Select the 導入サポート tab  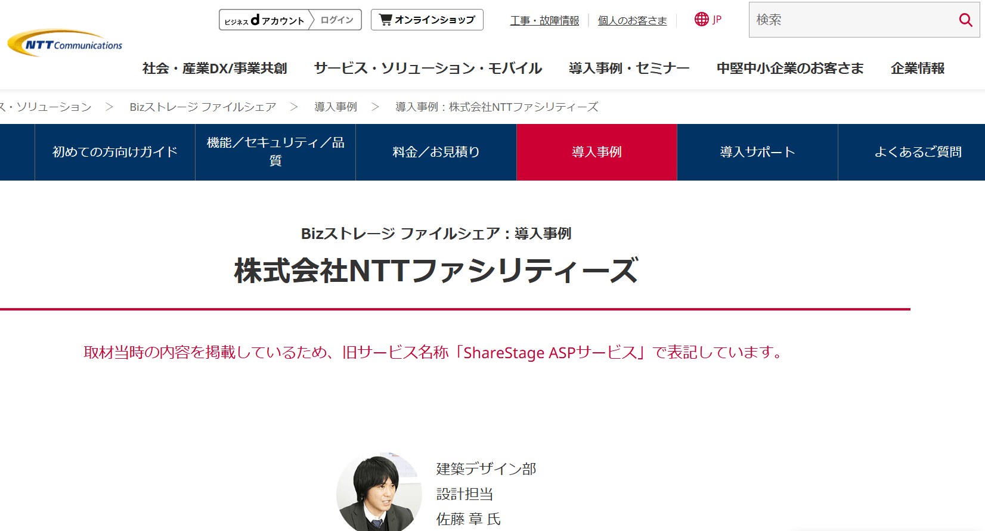(757, 152)
